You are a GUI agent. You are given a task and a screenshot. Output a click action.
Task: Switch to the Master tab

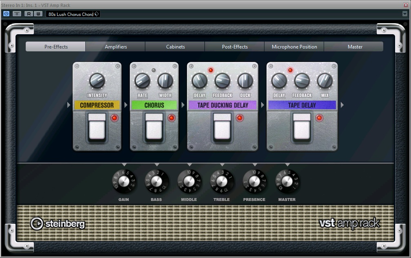click(x=354, y=46)
